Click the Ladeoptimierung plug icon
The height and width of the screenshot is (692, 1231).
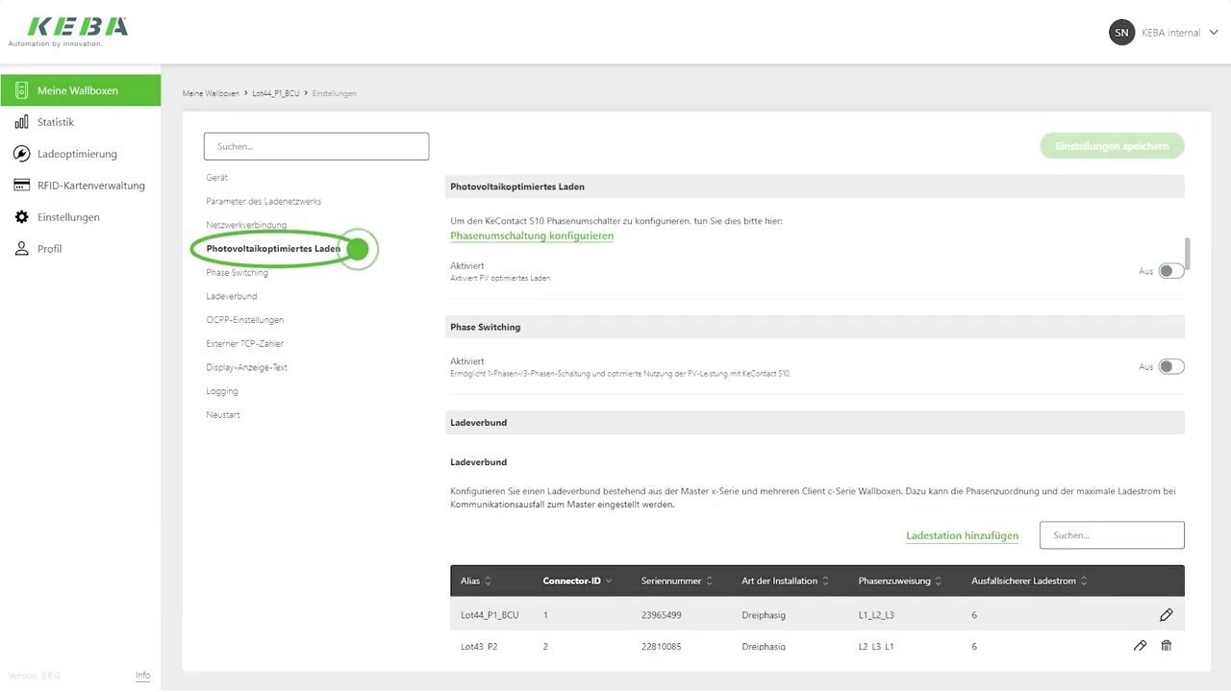(x=21, y=154)
